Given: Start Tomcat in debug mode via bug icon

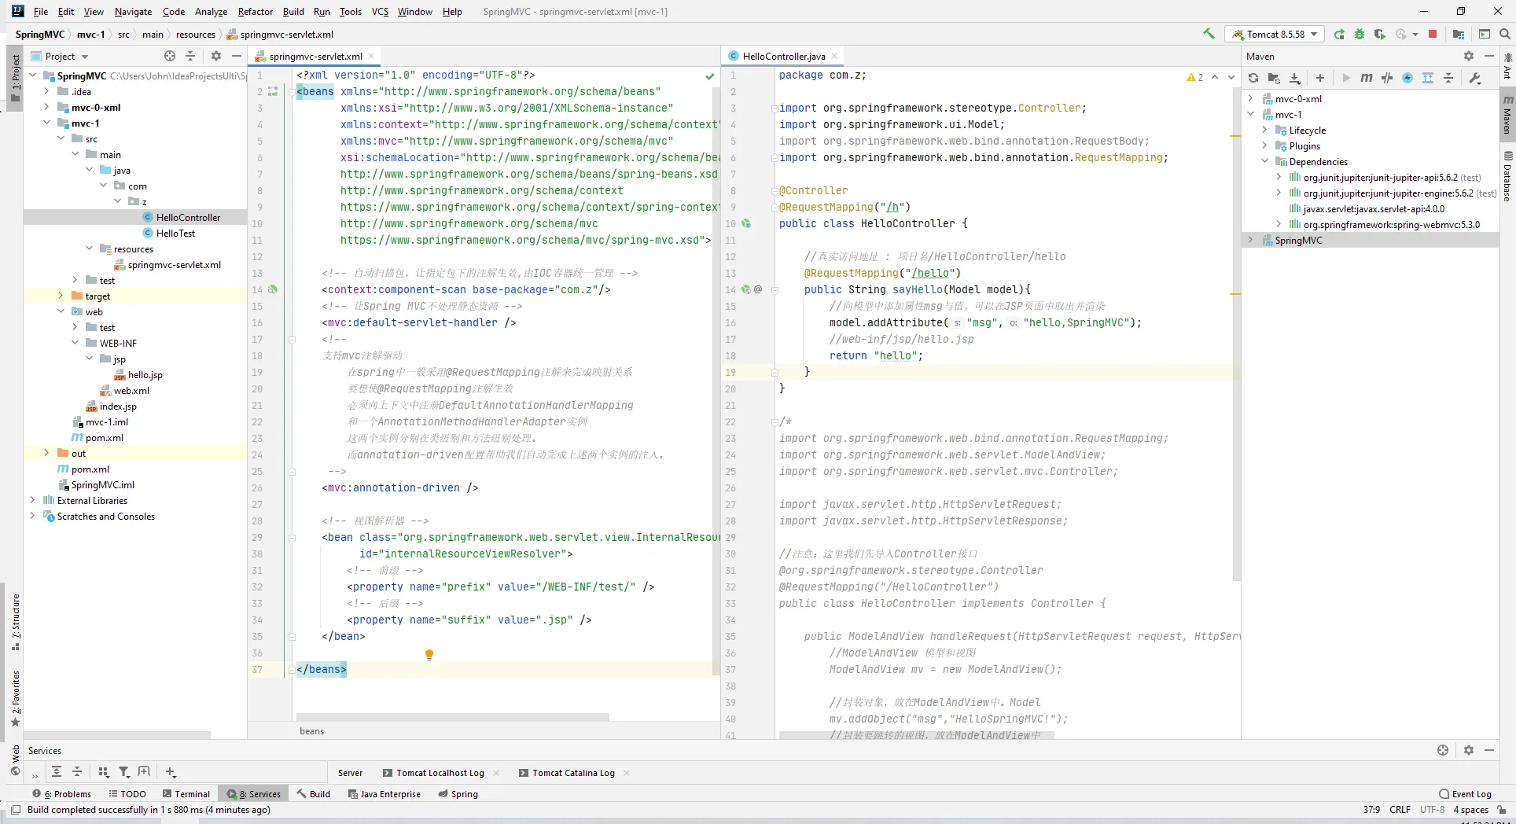Looking at the screenshot, I should pyautogui.click(x=1359, y=34).
